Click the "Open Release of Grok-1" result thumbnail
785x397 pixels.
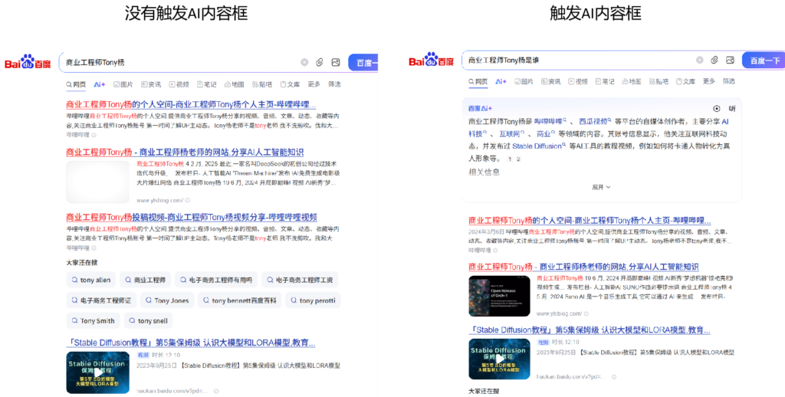point(499,296)
